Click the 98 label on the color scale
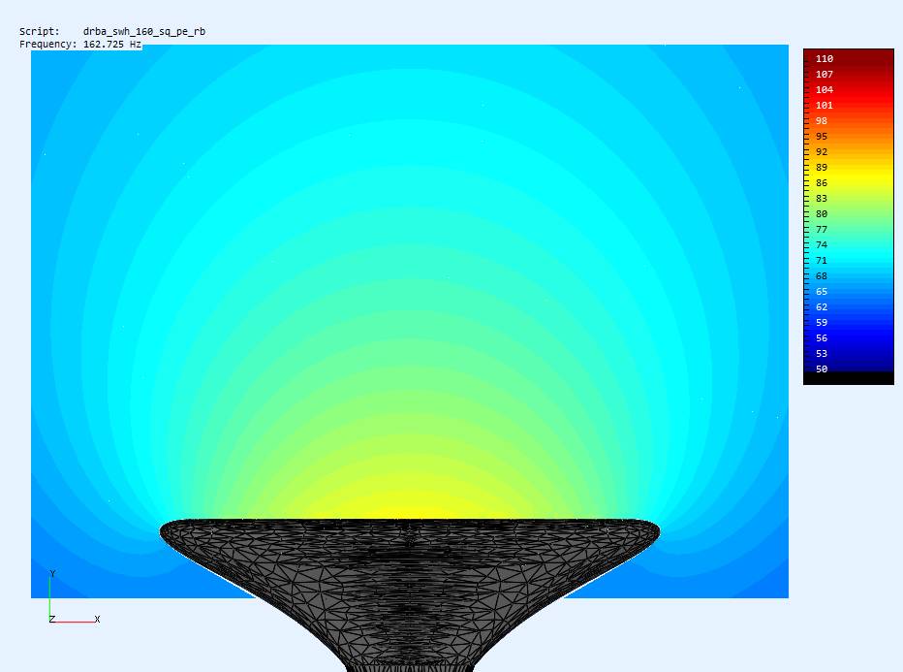This screenshot has height=672, width=903. tap(822, 121)
